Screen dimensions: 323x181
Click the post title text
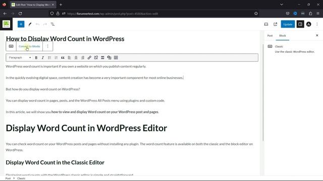65,39
